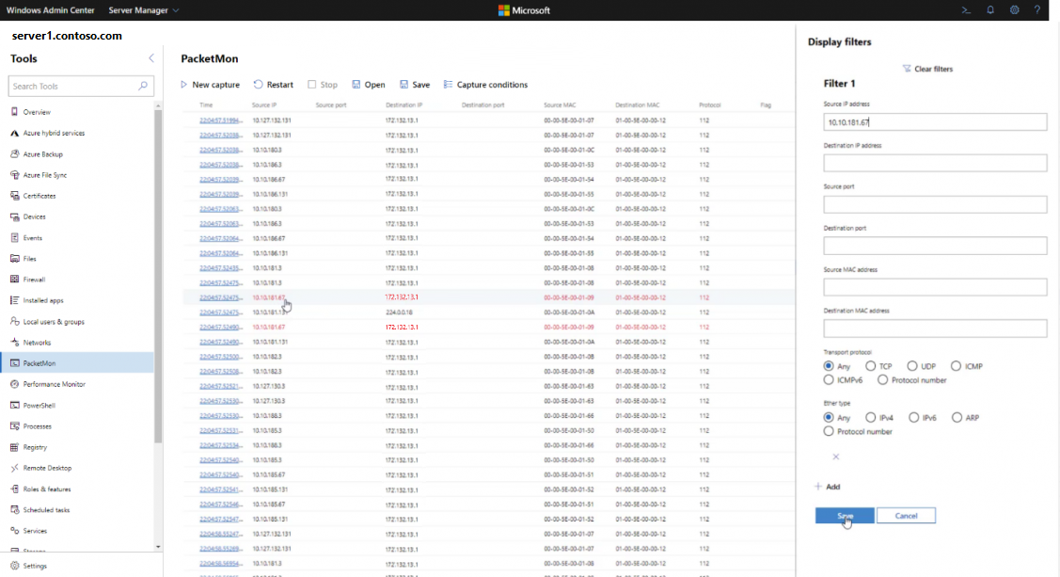
Task: Stop the capture from the toolbar
Action: pyautogui.click(x=323, y=85)
